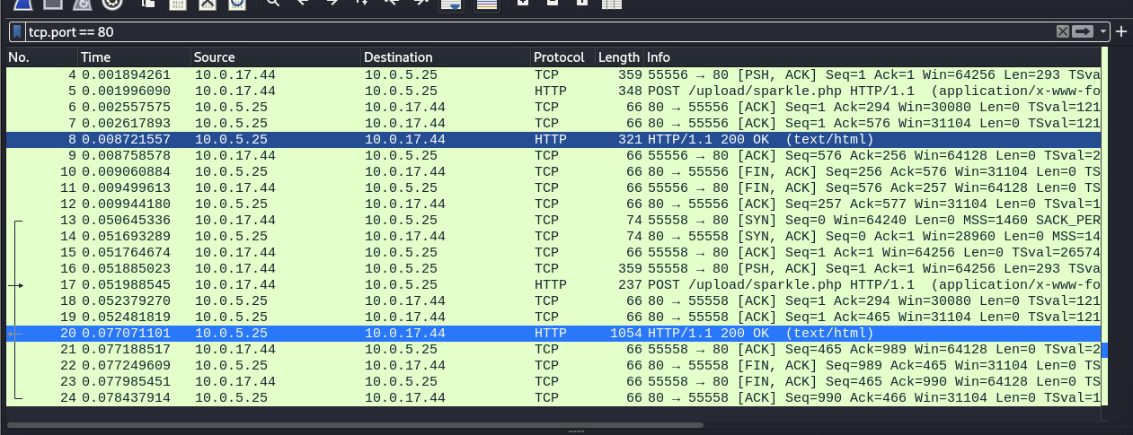
Task: Start capturing packets with the shark fin icon
Action: [x=21, y=4]
